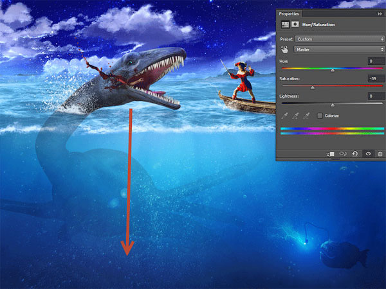Select the first eyedropper tool

(x=284, y=116)
